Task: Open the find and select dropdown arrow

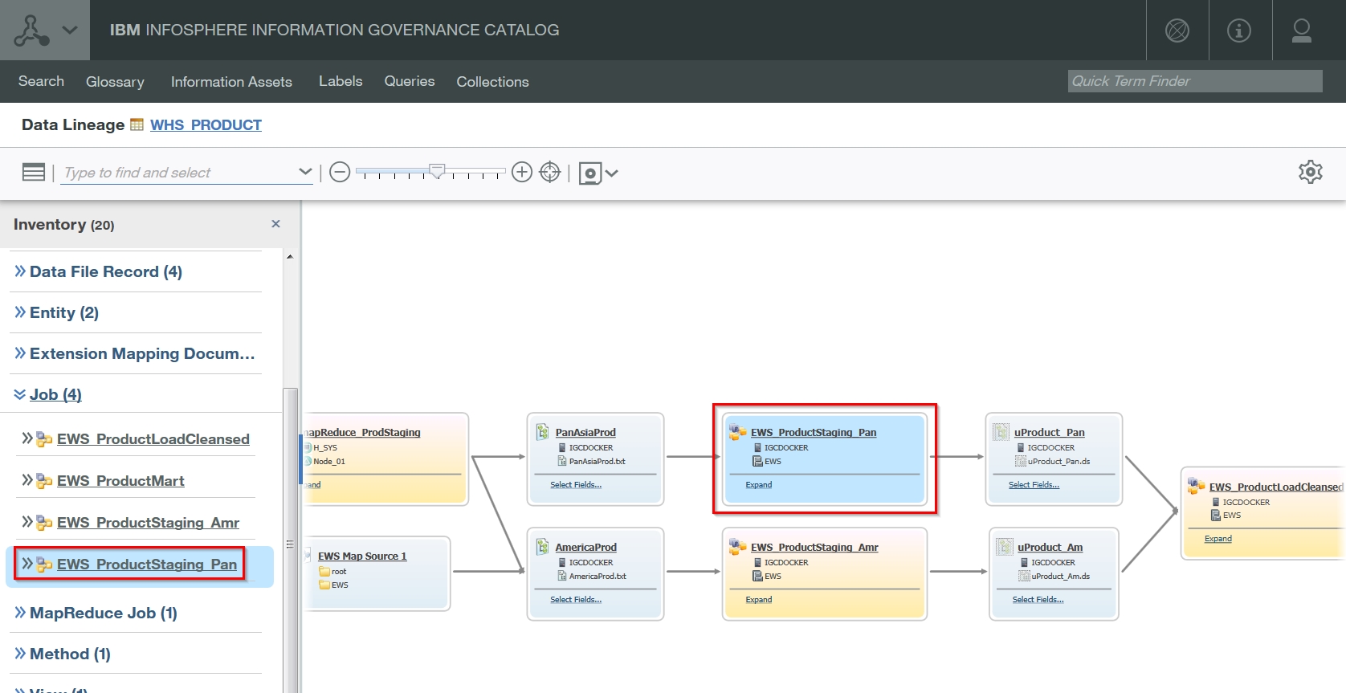Action: tap(305, 172)
